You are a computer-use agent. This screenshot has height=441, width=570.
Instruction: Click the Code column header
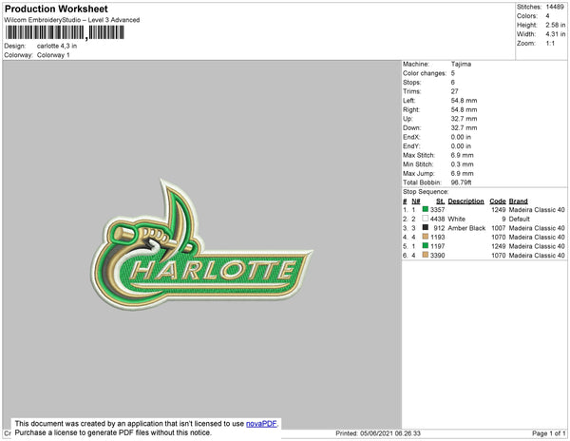[498, 201]
